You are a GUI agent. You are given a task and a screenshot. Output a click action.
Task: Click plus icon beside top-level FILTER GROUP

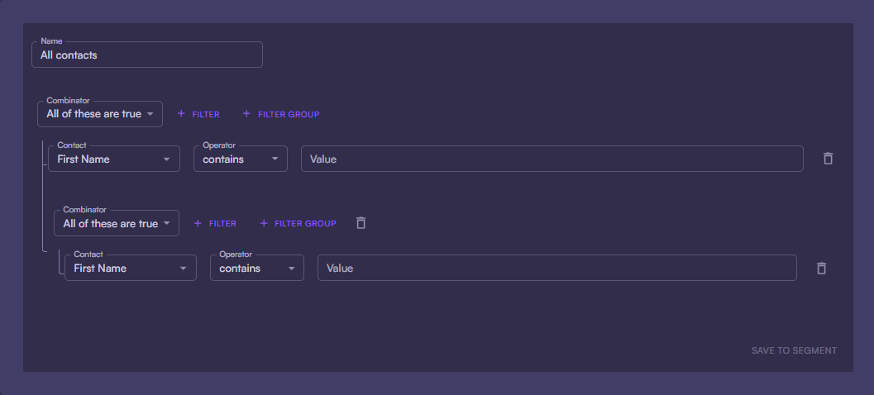[247, 114]
